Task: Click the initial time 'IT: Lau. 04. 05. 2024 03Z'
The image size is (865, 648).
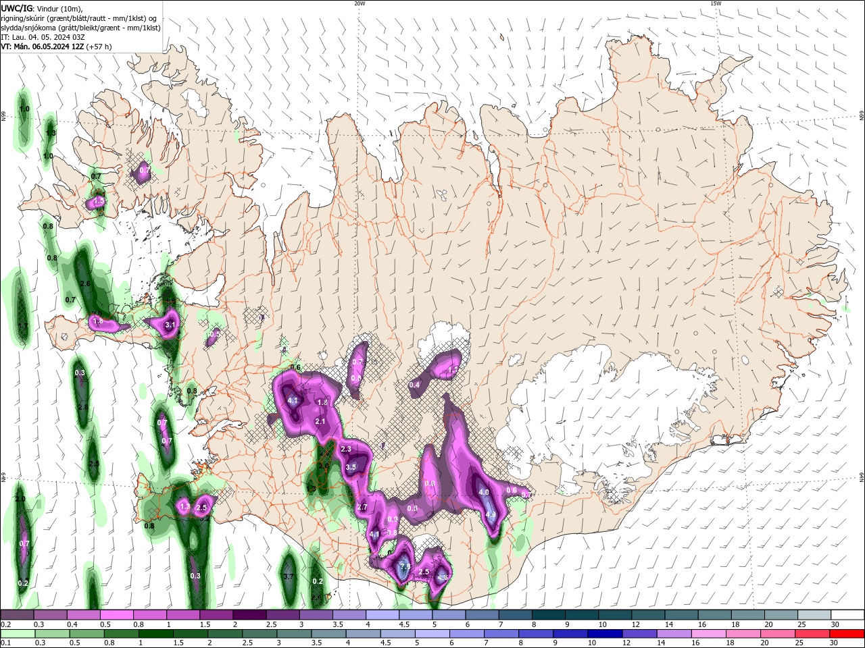Action: coord(42,37)
